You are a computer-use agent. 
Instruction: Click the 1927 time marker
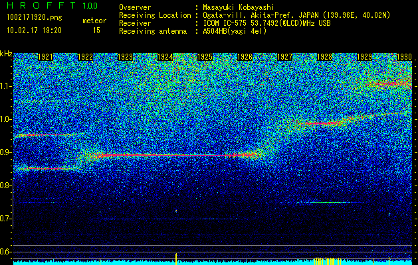pyautogui.click(x=284, y=57)
